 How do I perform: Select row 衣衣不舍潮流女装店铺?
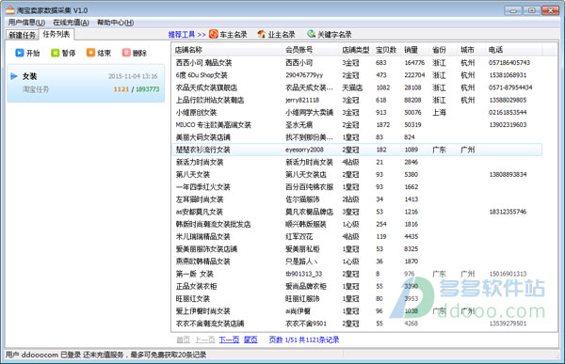[357, 324]
